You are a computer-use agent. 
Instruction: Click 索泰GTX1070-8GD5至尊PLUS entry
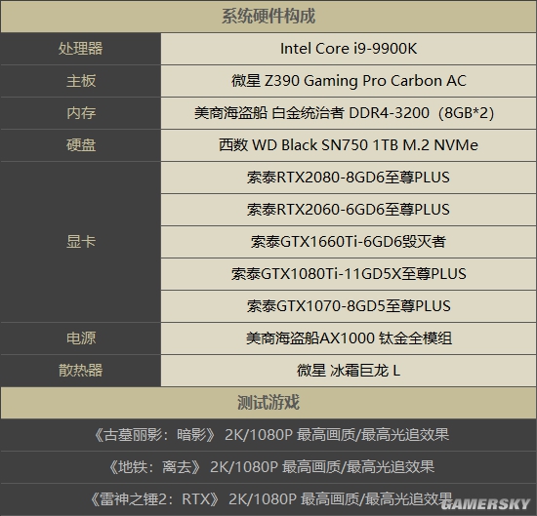tap(349, 306)
